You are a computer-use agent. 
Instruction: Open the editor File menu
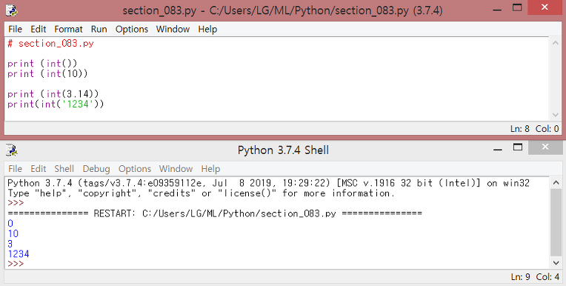tap(15, 29)
